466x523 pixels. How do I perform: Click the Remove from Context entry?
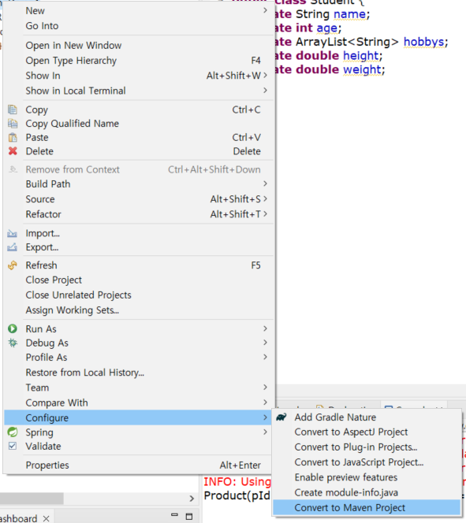(138, 169)
